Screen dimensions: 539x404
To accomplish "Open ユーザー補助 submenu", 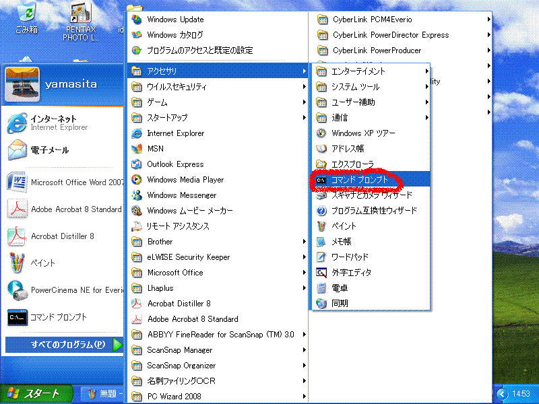I will pos(371,102).
